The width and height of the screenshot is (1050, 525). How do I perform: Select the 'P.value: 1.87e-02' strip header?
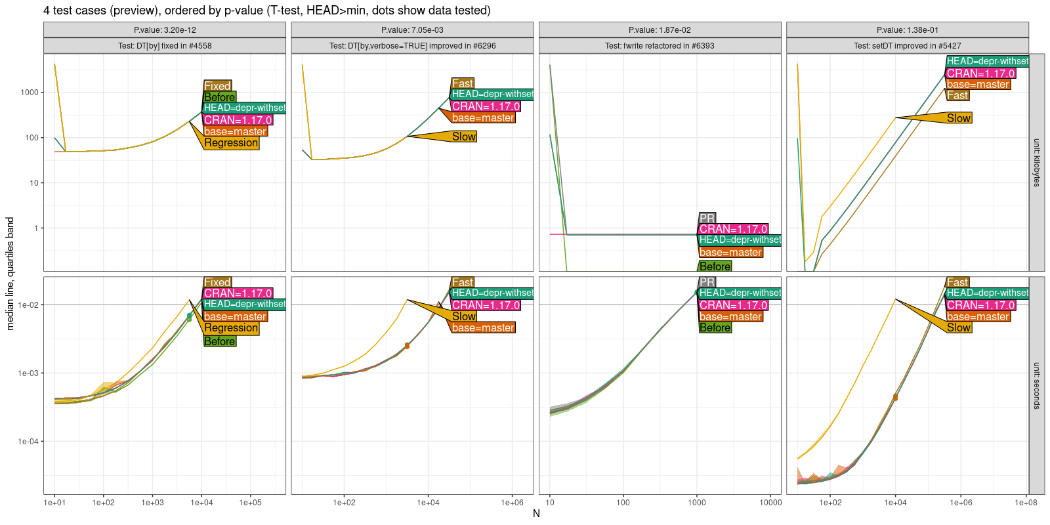[x=660, y=30]
